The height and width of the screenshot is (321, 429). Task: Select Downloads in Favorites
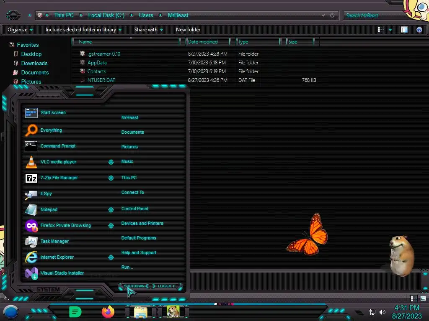pyautogui.click(x=34, y=64)
